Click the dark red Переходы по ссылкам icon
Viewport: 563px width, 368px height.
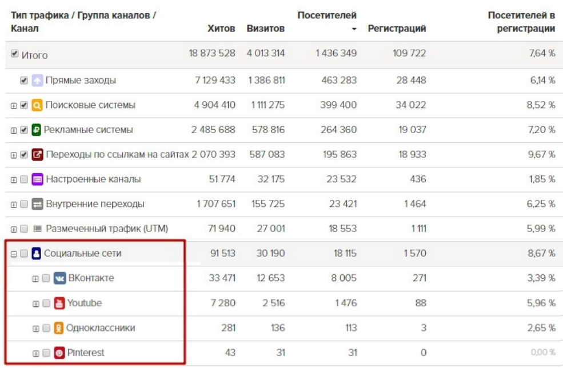[37, 154]
